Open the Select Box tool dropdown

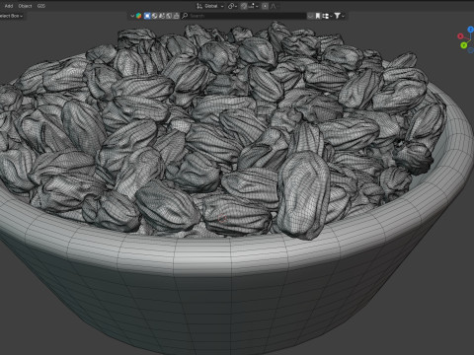(x=12, y=16)
